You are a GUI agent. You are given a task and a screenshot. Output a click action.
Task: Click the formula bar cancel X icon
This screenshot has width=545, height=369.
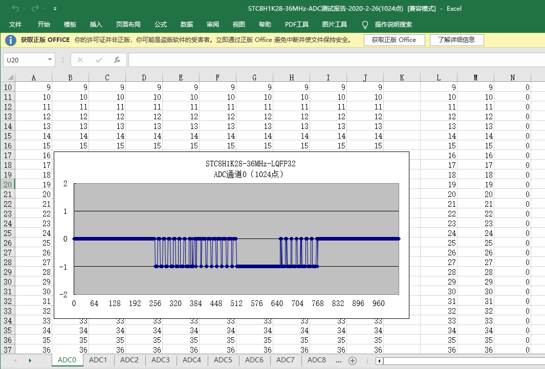point(80,60)
